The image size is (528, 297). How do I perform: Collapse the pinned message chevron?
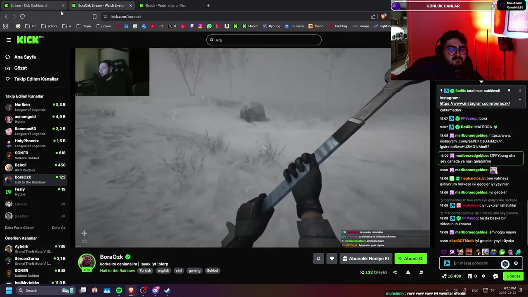coord(520,99)
